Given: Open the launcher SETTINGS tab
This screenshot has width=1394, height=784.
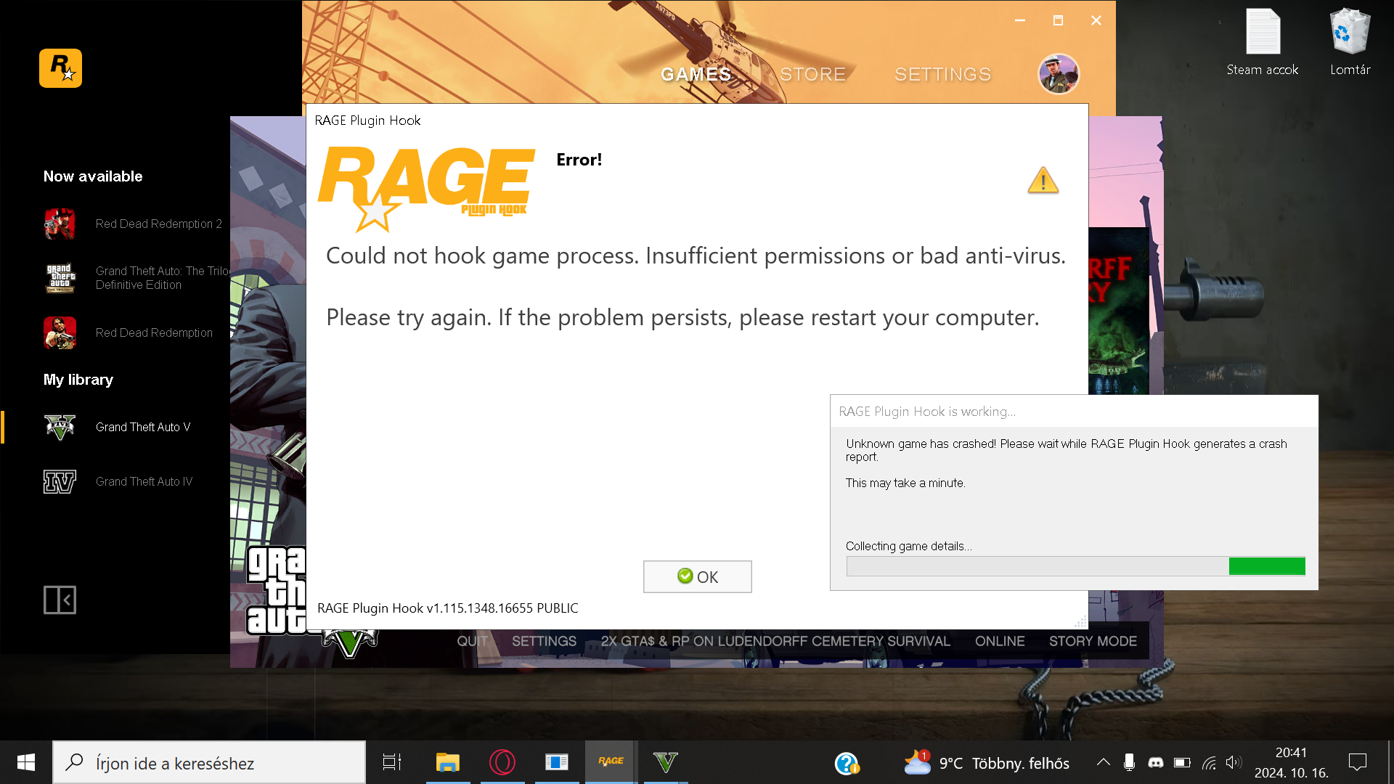Looking at the screenshot, I should [x=942, y=74].
